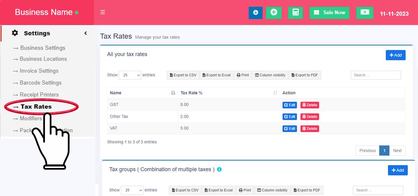
Task: Edit the GST tax rate
Action: [x=290, y=105]
